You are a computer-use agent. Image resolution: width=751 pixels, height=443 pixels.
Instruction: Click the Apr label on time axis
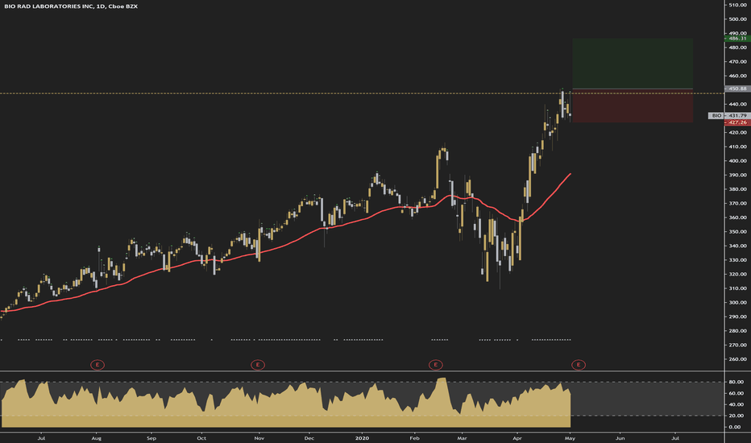click(x=517, y=438)
